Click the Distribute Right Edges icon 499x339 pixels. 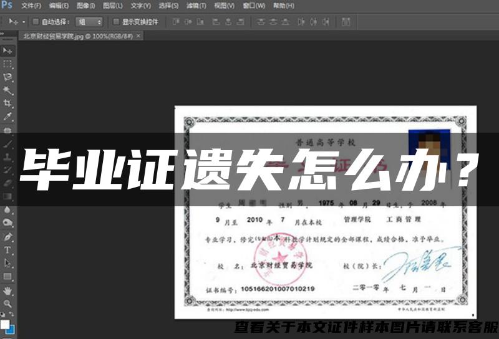click(326, 22)
